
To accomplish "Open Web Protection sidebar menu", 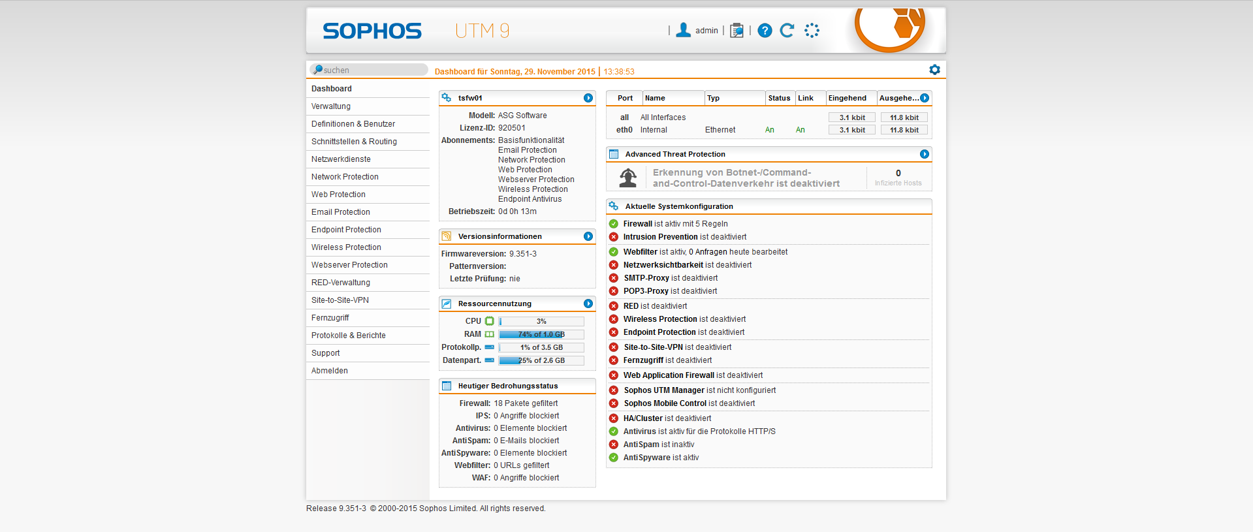I will click(368, 195).
